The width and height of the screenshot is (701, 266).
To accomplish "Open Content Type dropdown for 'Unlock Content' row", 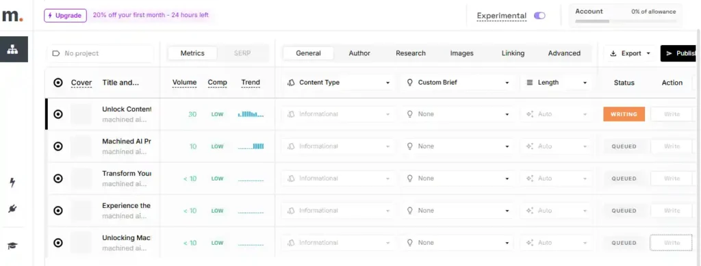I will (338, 114).
